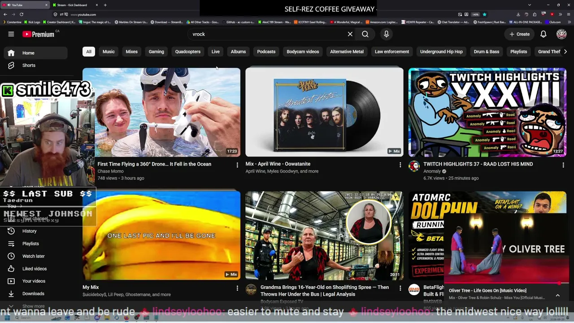Bookmark this page with the star
The width and height of the screenshot is (574, 323).
click(484, 14)
